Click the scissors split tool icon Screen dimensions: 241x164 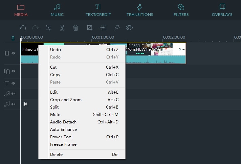[x=62, y=28]
